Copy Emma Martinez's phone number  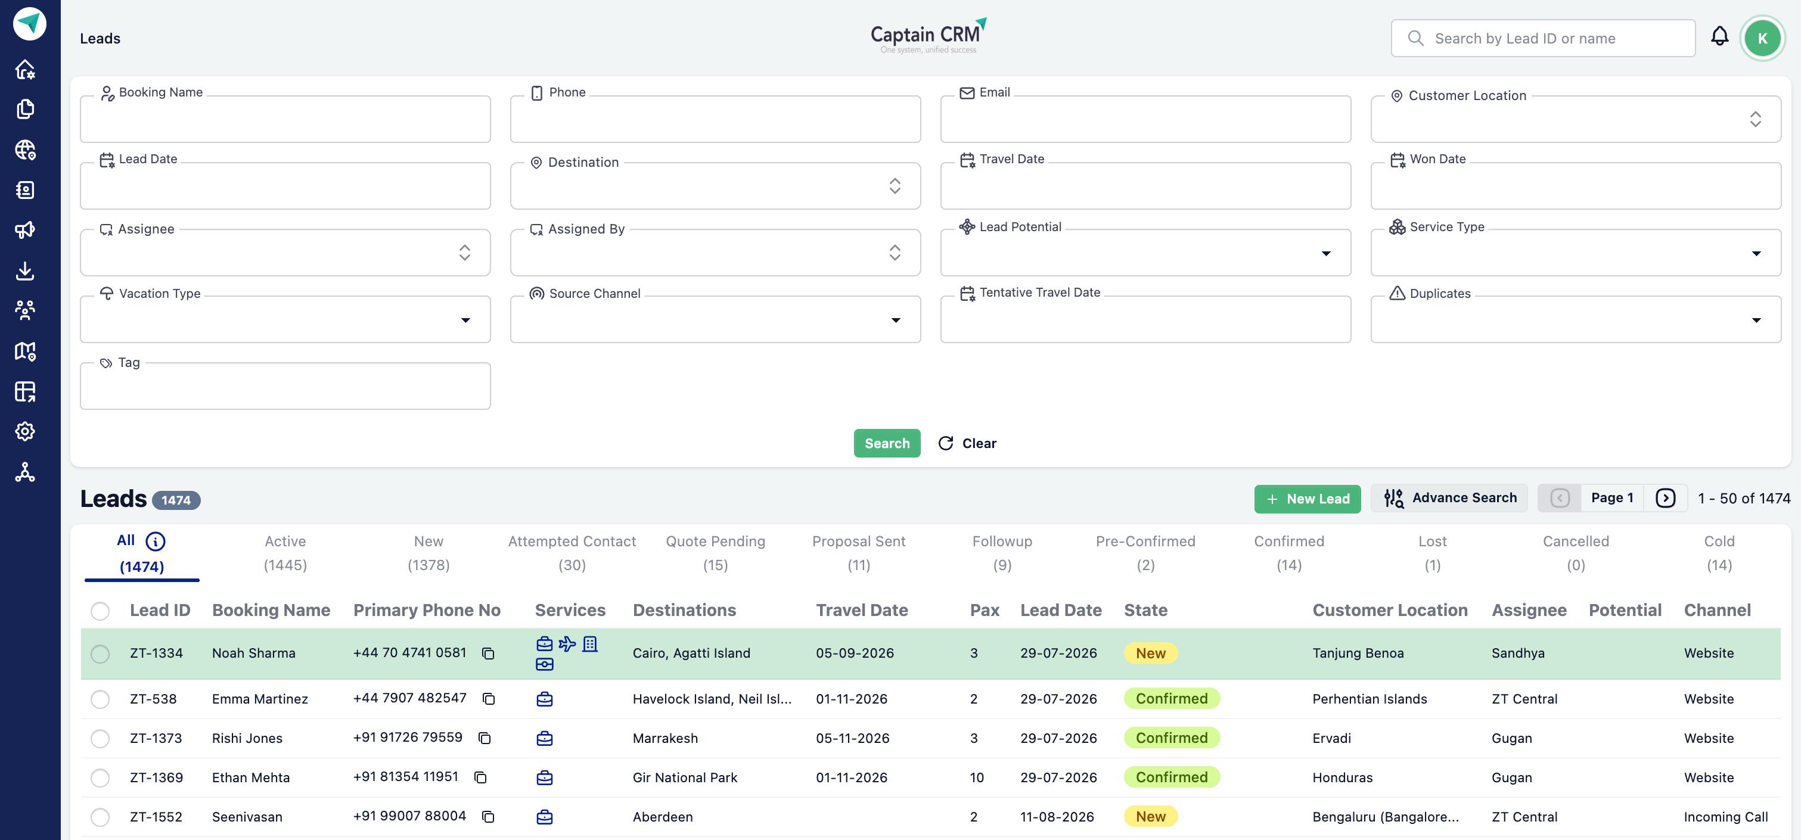489,699
